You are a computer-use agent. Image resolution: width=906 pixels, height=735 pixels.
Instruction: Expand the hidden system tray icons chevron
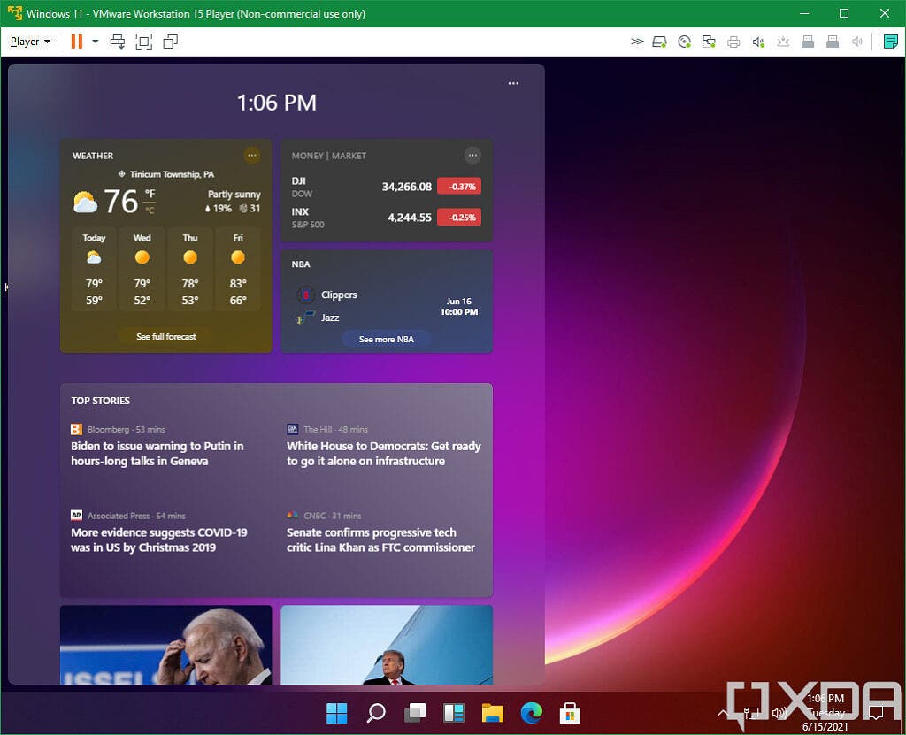(724, 713)
